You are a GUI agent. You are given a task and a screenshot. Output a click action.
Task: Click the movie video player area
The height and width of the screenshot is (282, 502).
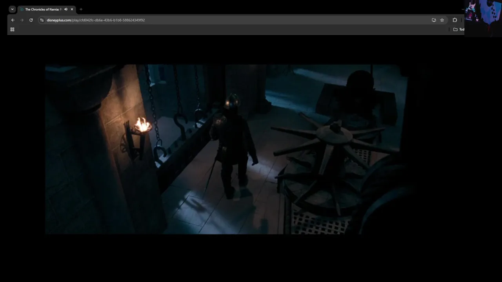[x=226, y=149]
